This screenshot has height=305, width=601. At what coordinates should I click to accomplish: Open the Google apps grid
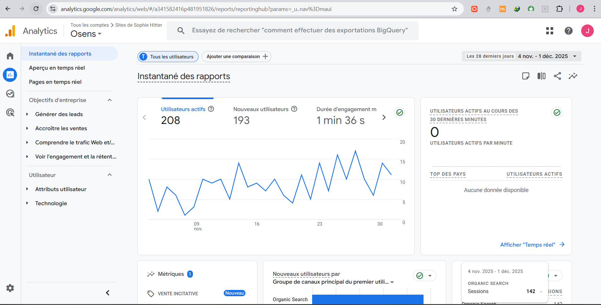click(x=549, y=31)
